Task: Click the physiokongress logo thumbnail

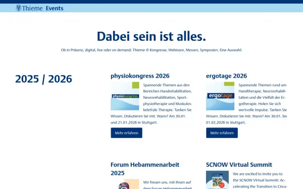Action: [125, 96]
